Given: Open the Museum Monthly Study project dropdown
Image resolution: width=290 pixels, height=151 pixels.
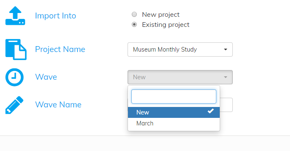Looking at the screenshot, I should (x=180, y=49).
